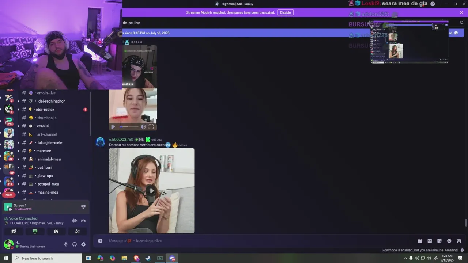Open the gift Nitro icon
This screenshot has height=263, width=468.
click(420, 241)
